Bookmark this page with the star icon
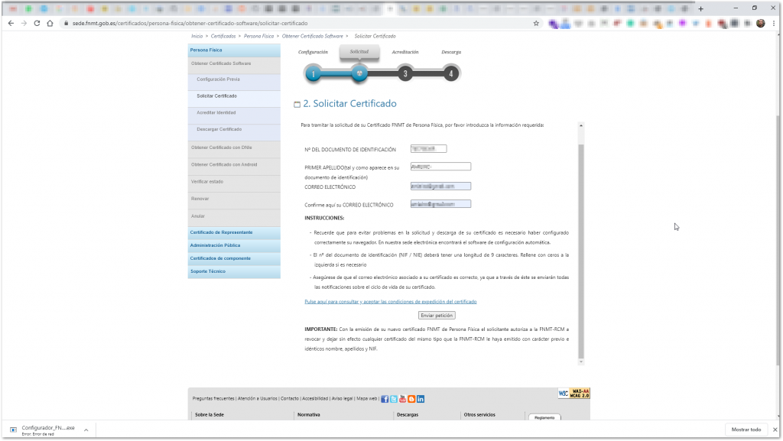The height and width of the screenshot is (441, 783). (536, 23)
